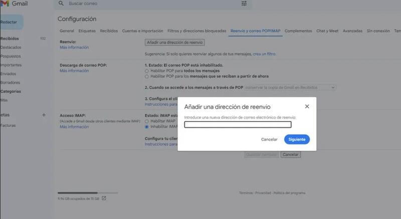Open the Complementos tab

click(x=298, y=31)
